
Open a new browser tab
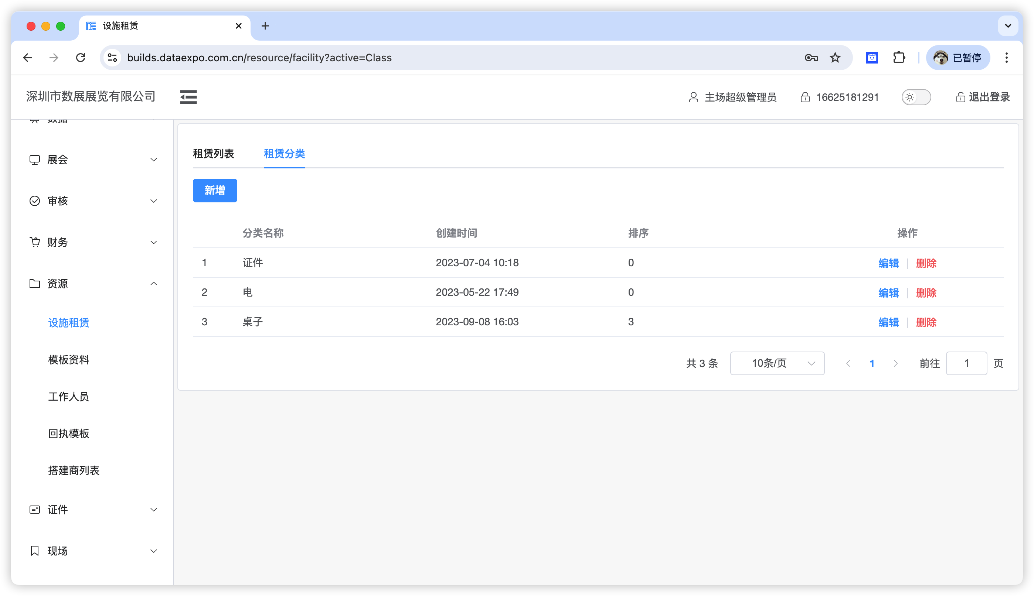[x=265, y=26]
